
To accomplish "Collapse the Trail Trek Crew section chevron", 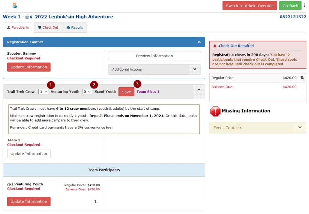I will [x=199, y=90].
